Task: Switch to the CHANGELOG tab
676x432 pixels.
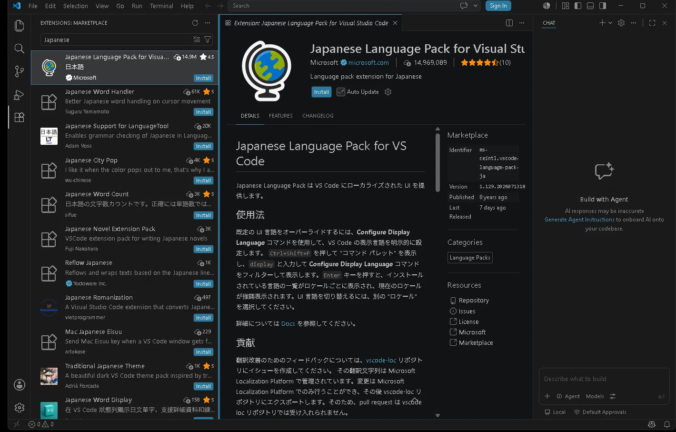Action: click(318, 116)
